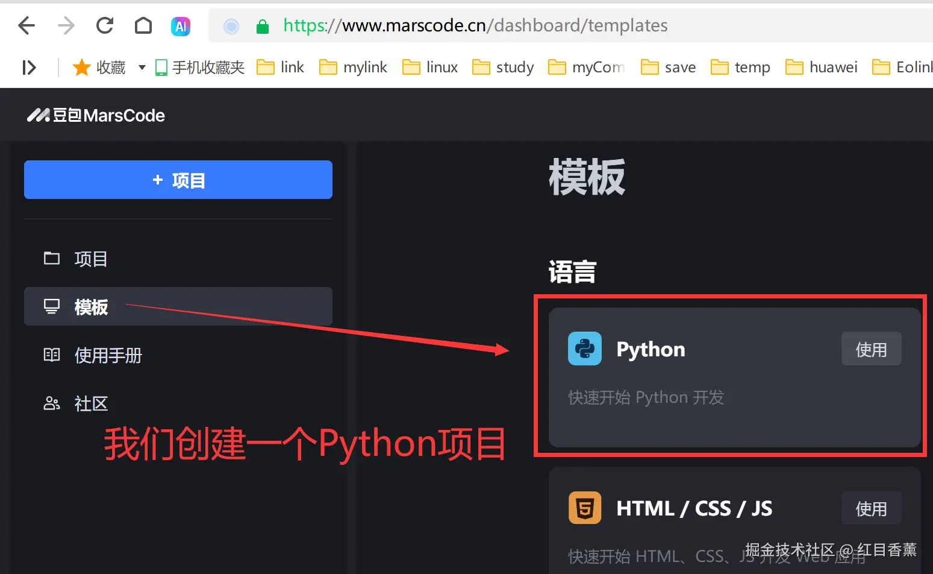Open 手机收藏夹 mobile bookmarks
Image resolution: width=933 pixels, height=574 pixels.
pos(200,67)
